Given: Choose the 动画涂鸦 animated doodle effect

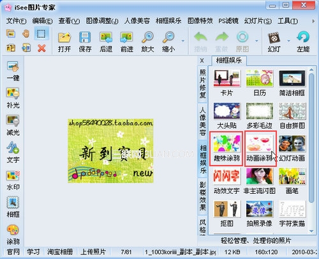Looking at the screenshot, I should (260, 148).
